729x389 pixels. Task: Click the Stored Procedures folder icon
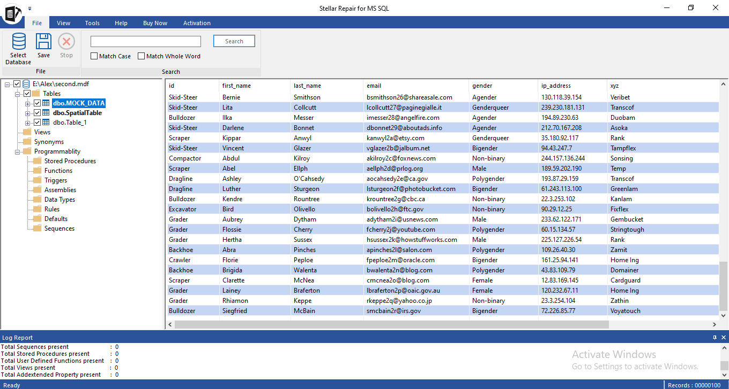tap(37, 161)
